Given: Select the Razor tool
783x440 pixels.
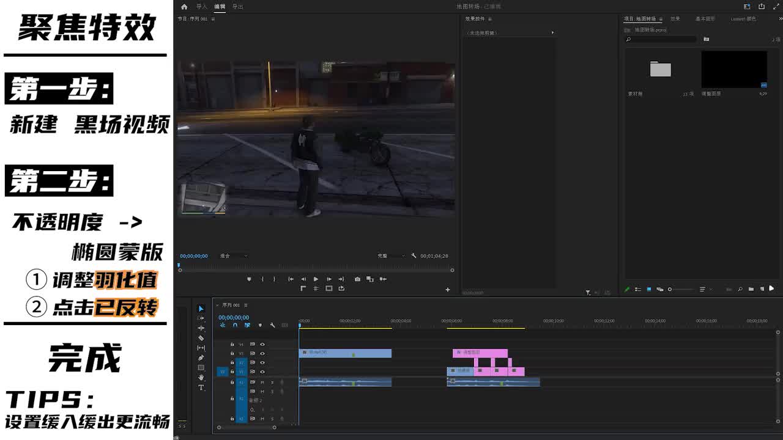Looking at the screenshot, I should point(201,338).
